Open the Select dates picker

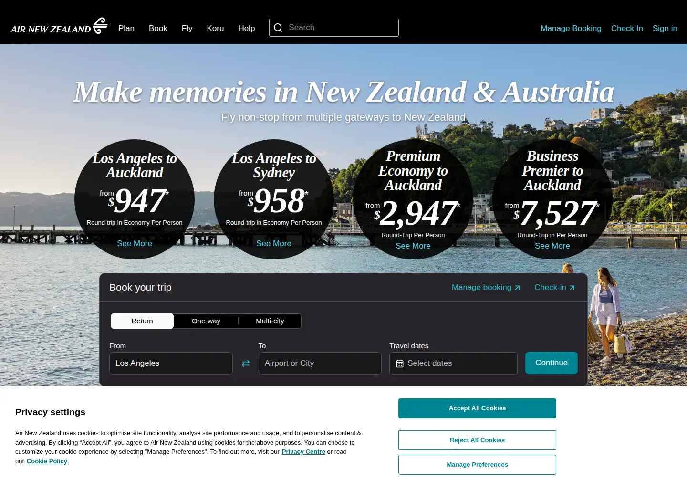(x=453, y=363)
